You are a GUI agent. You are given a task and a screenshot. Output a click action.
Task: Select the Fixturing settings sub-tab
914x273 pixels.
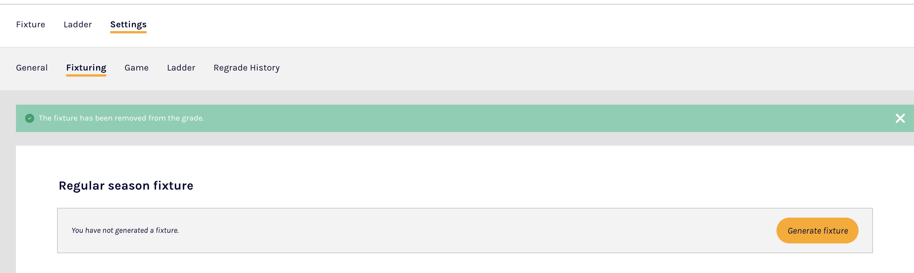click(x=86, y=68)
